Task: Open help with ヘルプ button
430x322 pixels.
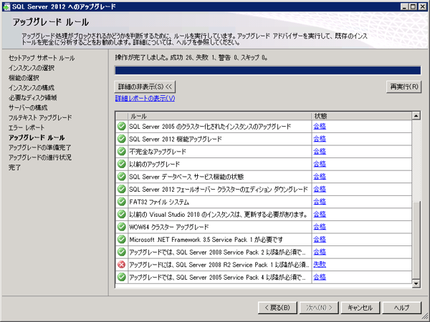Action: point(402,308)
